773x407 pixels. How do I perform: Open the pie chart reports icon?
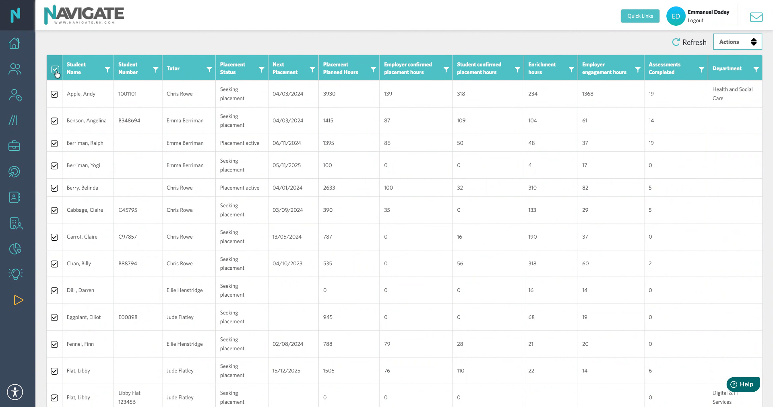pyautogui.click(x=15, y=249)
